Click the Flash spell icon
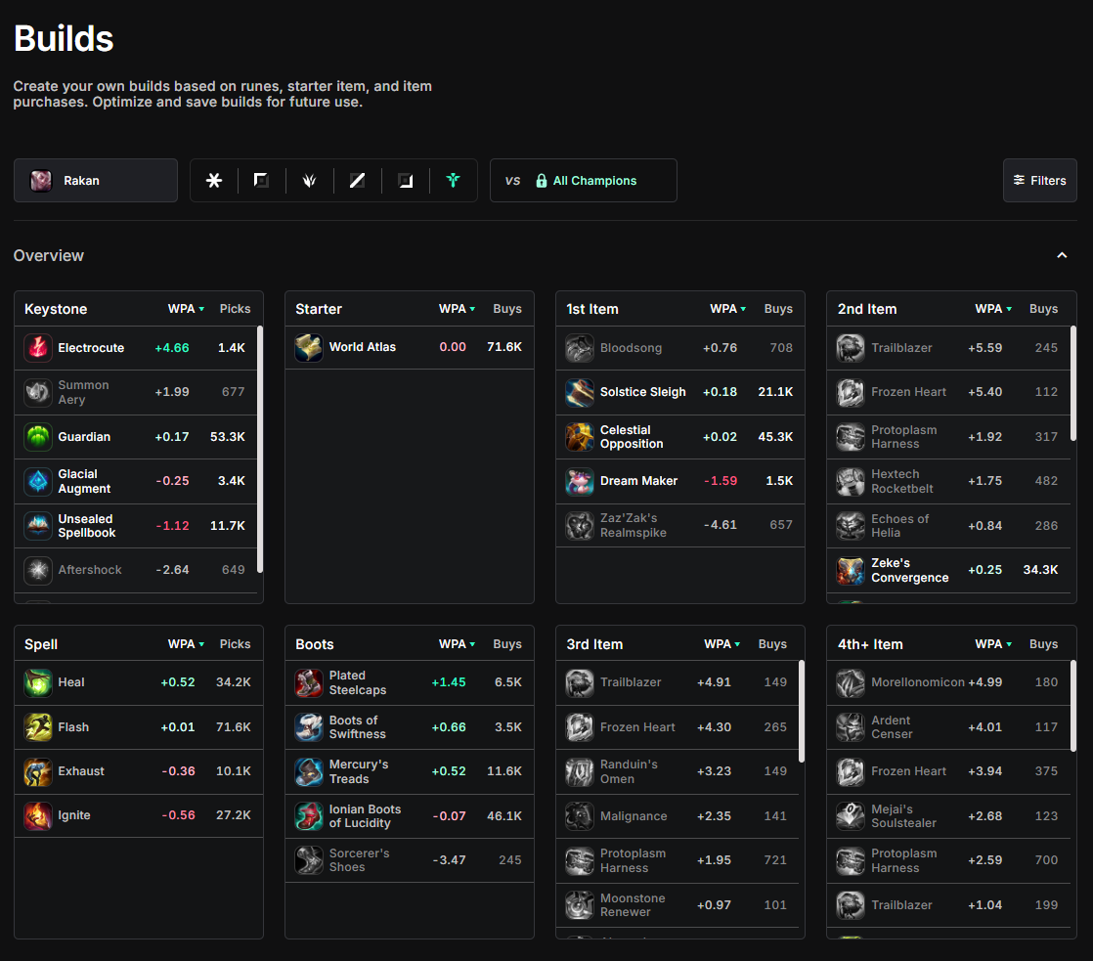 pyautogui.click(x=38, y=726)
